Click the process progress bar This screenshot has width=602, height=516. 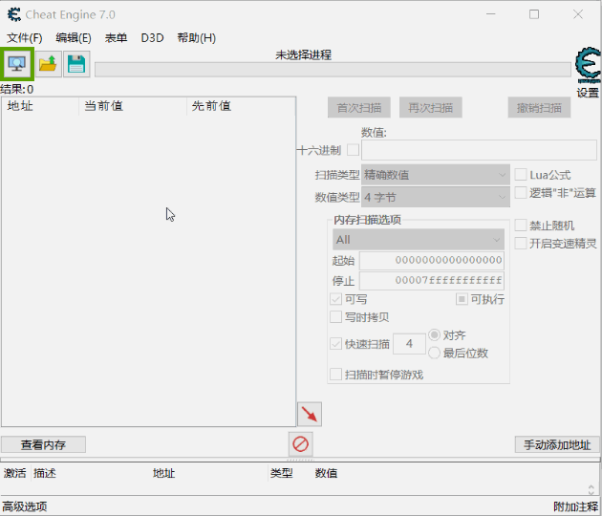(x=333, y=70)
